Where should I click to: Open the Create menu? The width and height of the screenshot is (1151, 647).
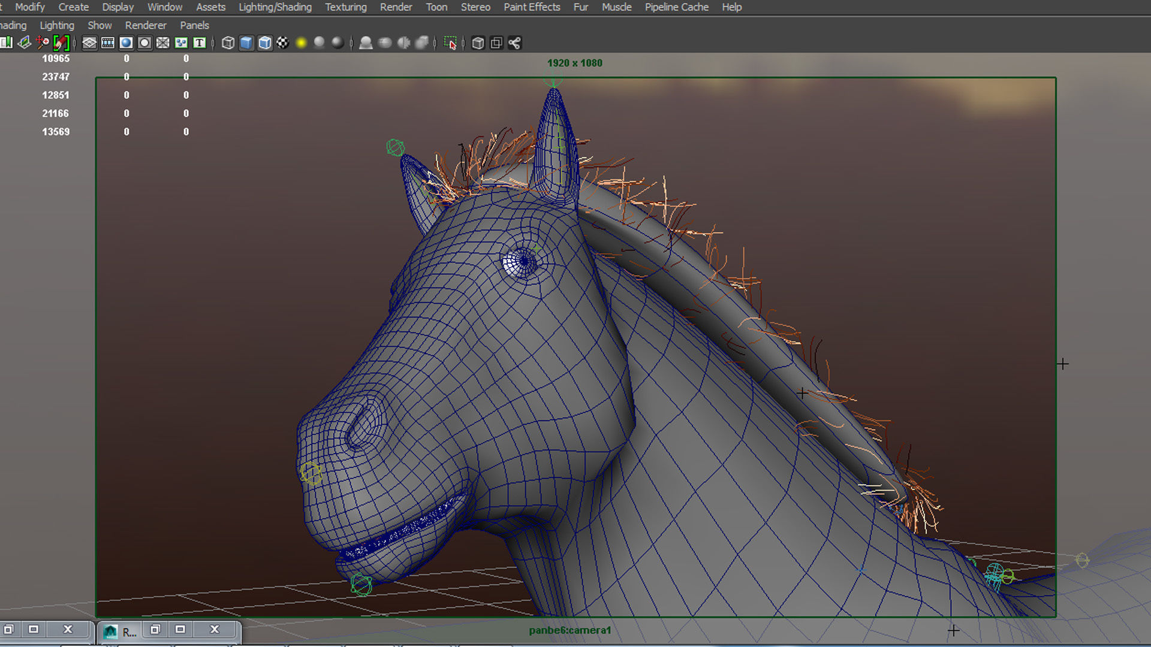coord(74,7)
